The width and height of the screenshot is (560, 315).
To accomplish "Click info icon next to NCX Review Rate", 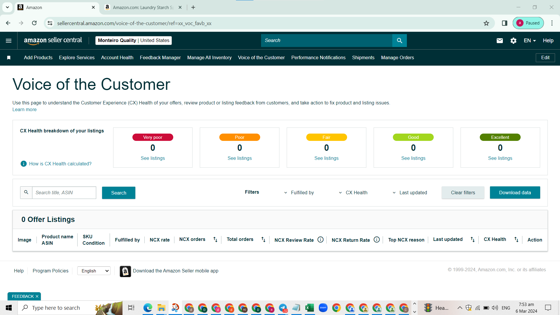I will [321, 240].
